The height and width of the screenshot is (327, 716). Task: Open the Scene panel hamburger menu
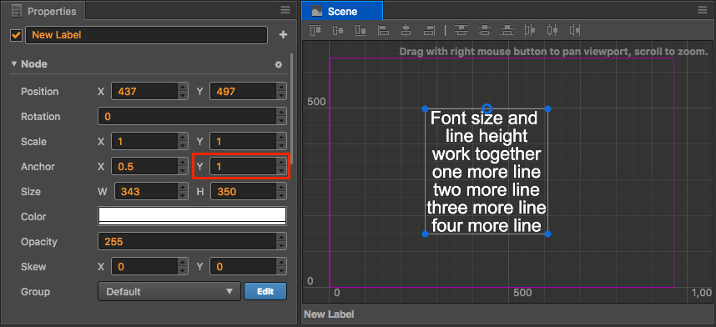pos(703,10)
